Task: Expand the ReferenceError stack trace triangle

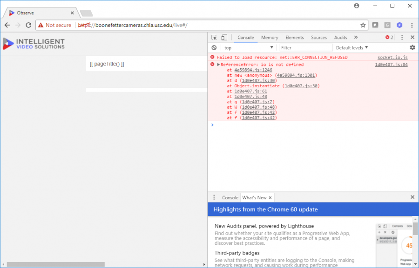Action: tap(218, 65)
